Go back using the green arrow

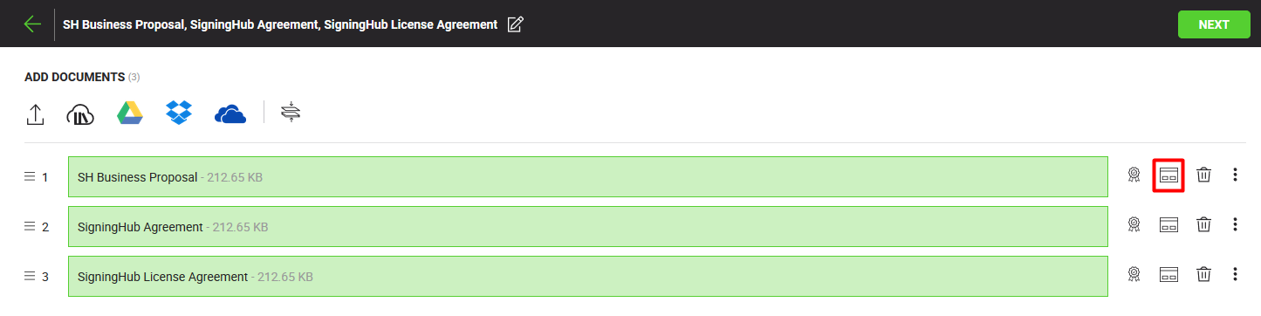click(33, 24)
